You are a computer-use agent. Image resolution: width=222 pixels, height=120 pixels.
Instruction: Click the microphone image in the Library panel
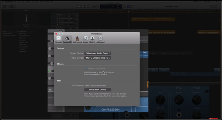(26, 19)
